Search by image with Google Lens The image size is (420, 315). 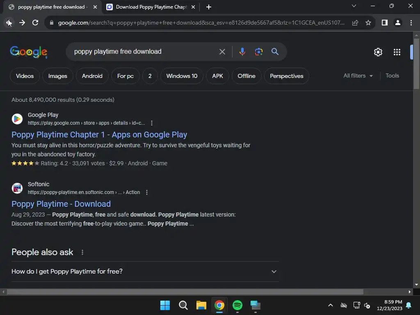[258, 52]
